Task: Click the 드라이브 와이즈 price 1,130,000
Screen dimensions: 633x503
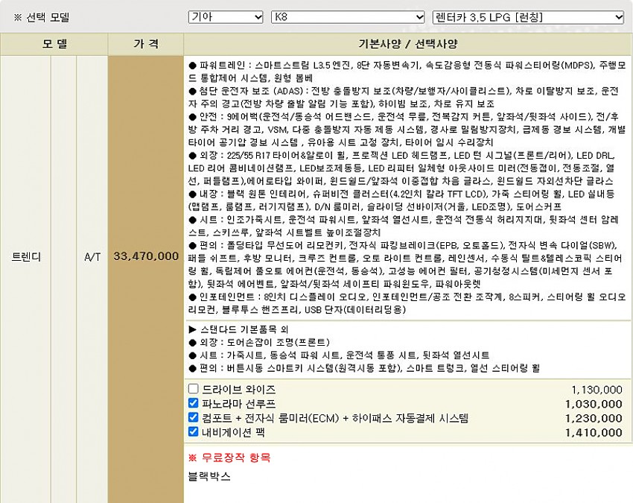Action: point(596,389)
